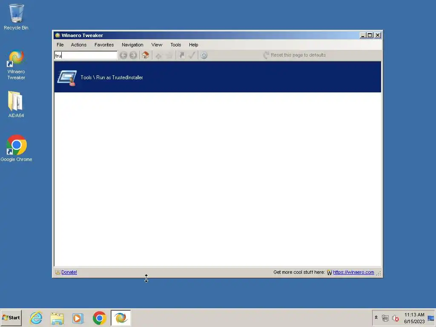Image resolution: width=436 pixels, height=327 pixels.
Task: Click the Donate! link
Action: (69, 272)
